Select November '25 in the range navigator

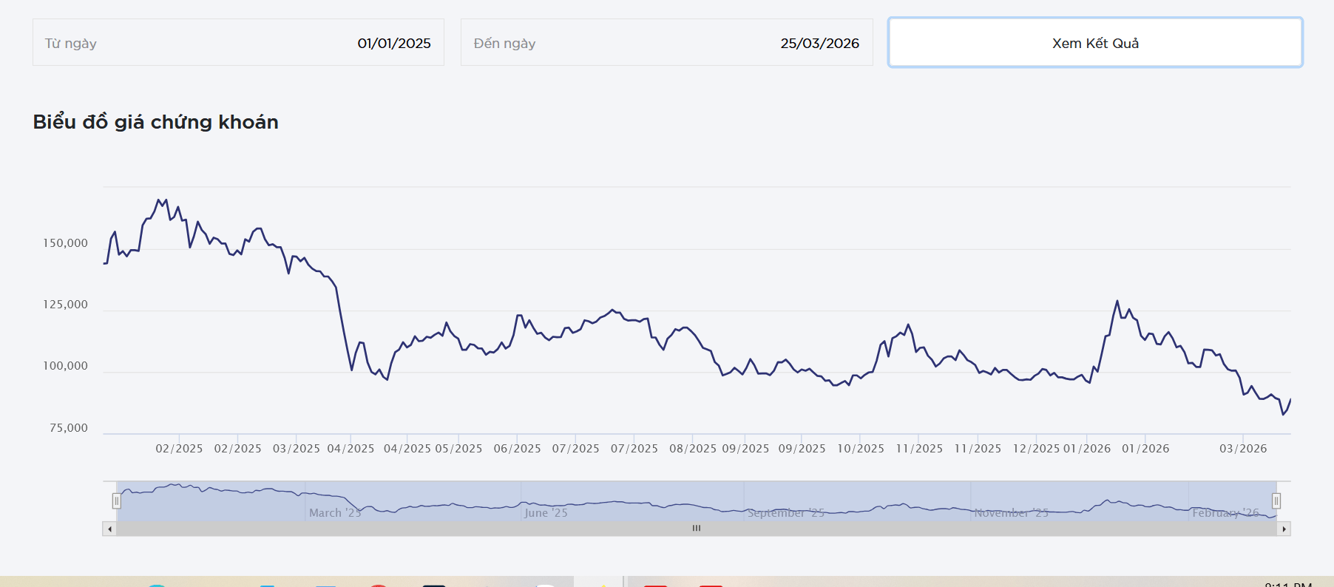point(1011,512)
